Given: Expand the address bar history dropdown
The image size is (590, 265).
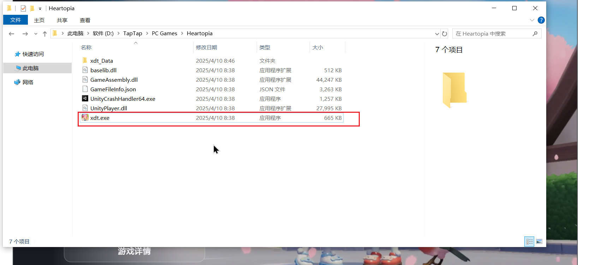Looking at the screenshot, I should (437, 34).
